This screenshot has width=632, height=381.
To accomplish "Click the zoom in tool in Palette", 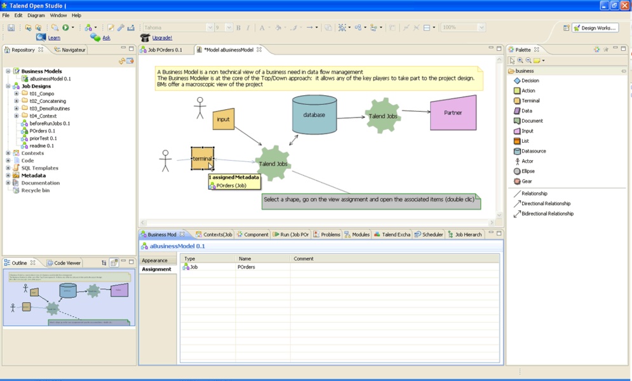I will click(x=520, y=60).
